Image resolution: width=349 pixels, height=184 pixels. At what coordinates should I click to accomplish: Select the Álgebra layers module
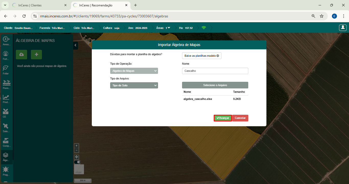coord(6,157)
